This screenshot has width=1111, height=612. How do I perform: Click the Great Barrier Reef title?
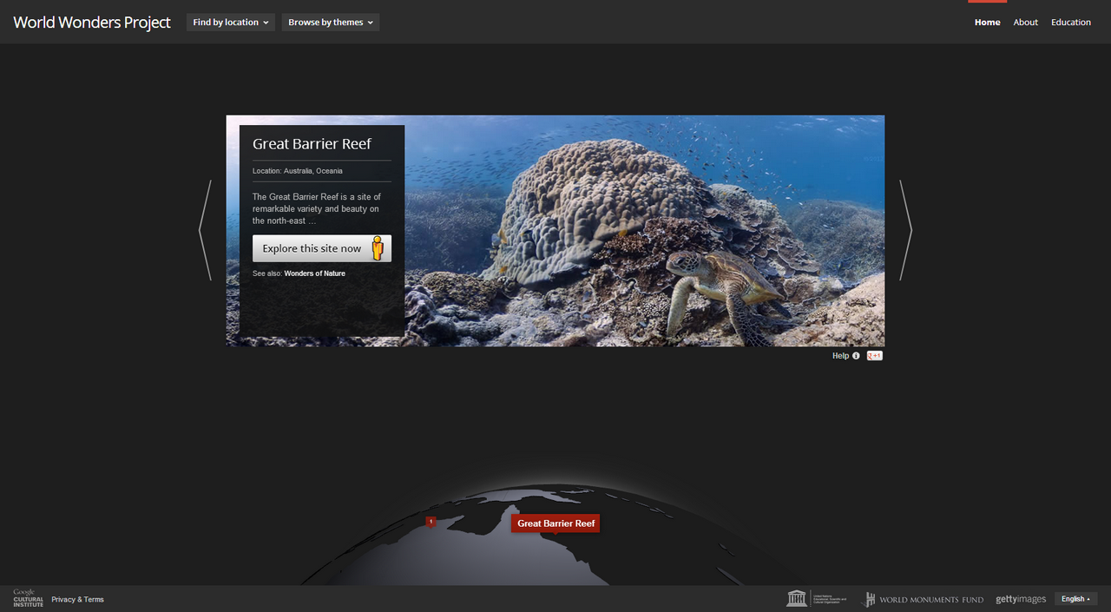(x=312, y=144)
